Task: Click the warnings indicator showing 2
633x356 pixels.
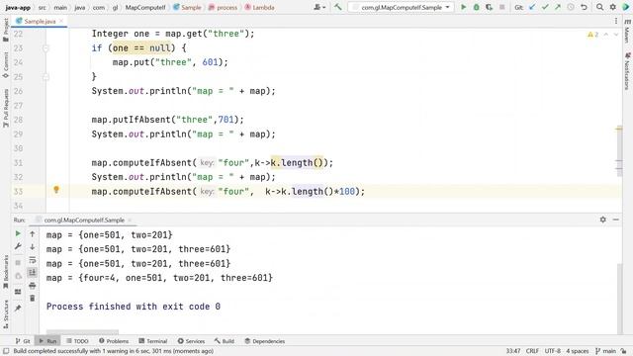Action: (592, 35)
